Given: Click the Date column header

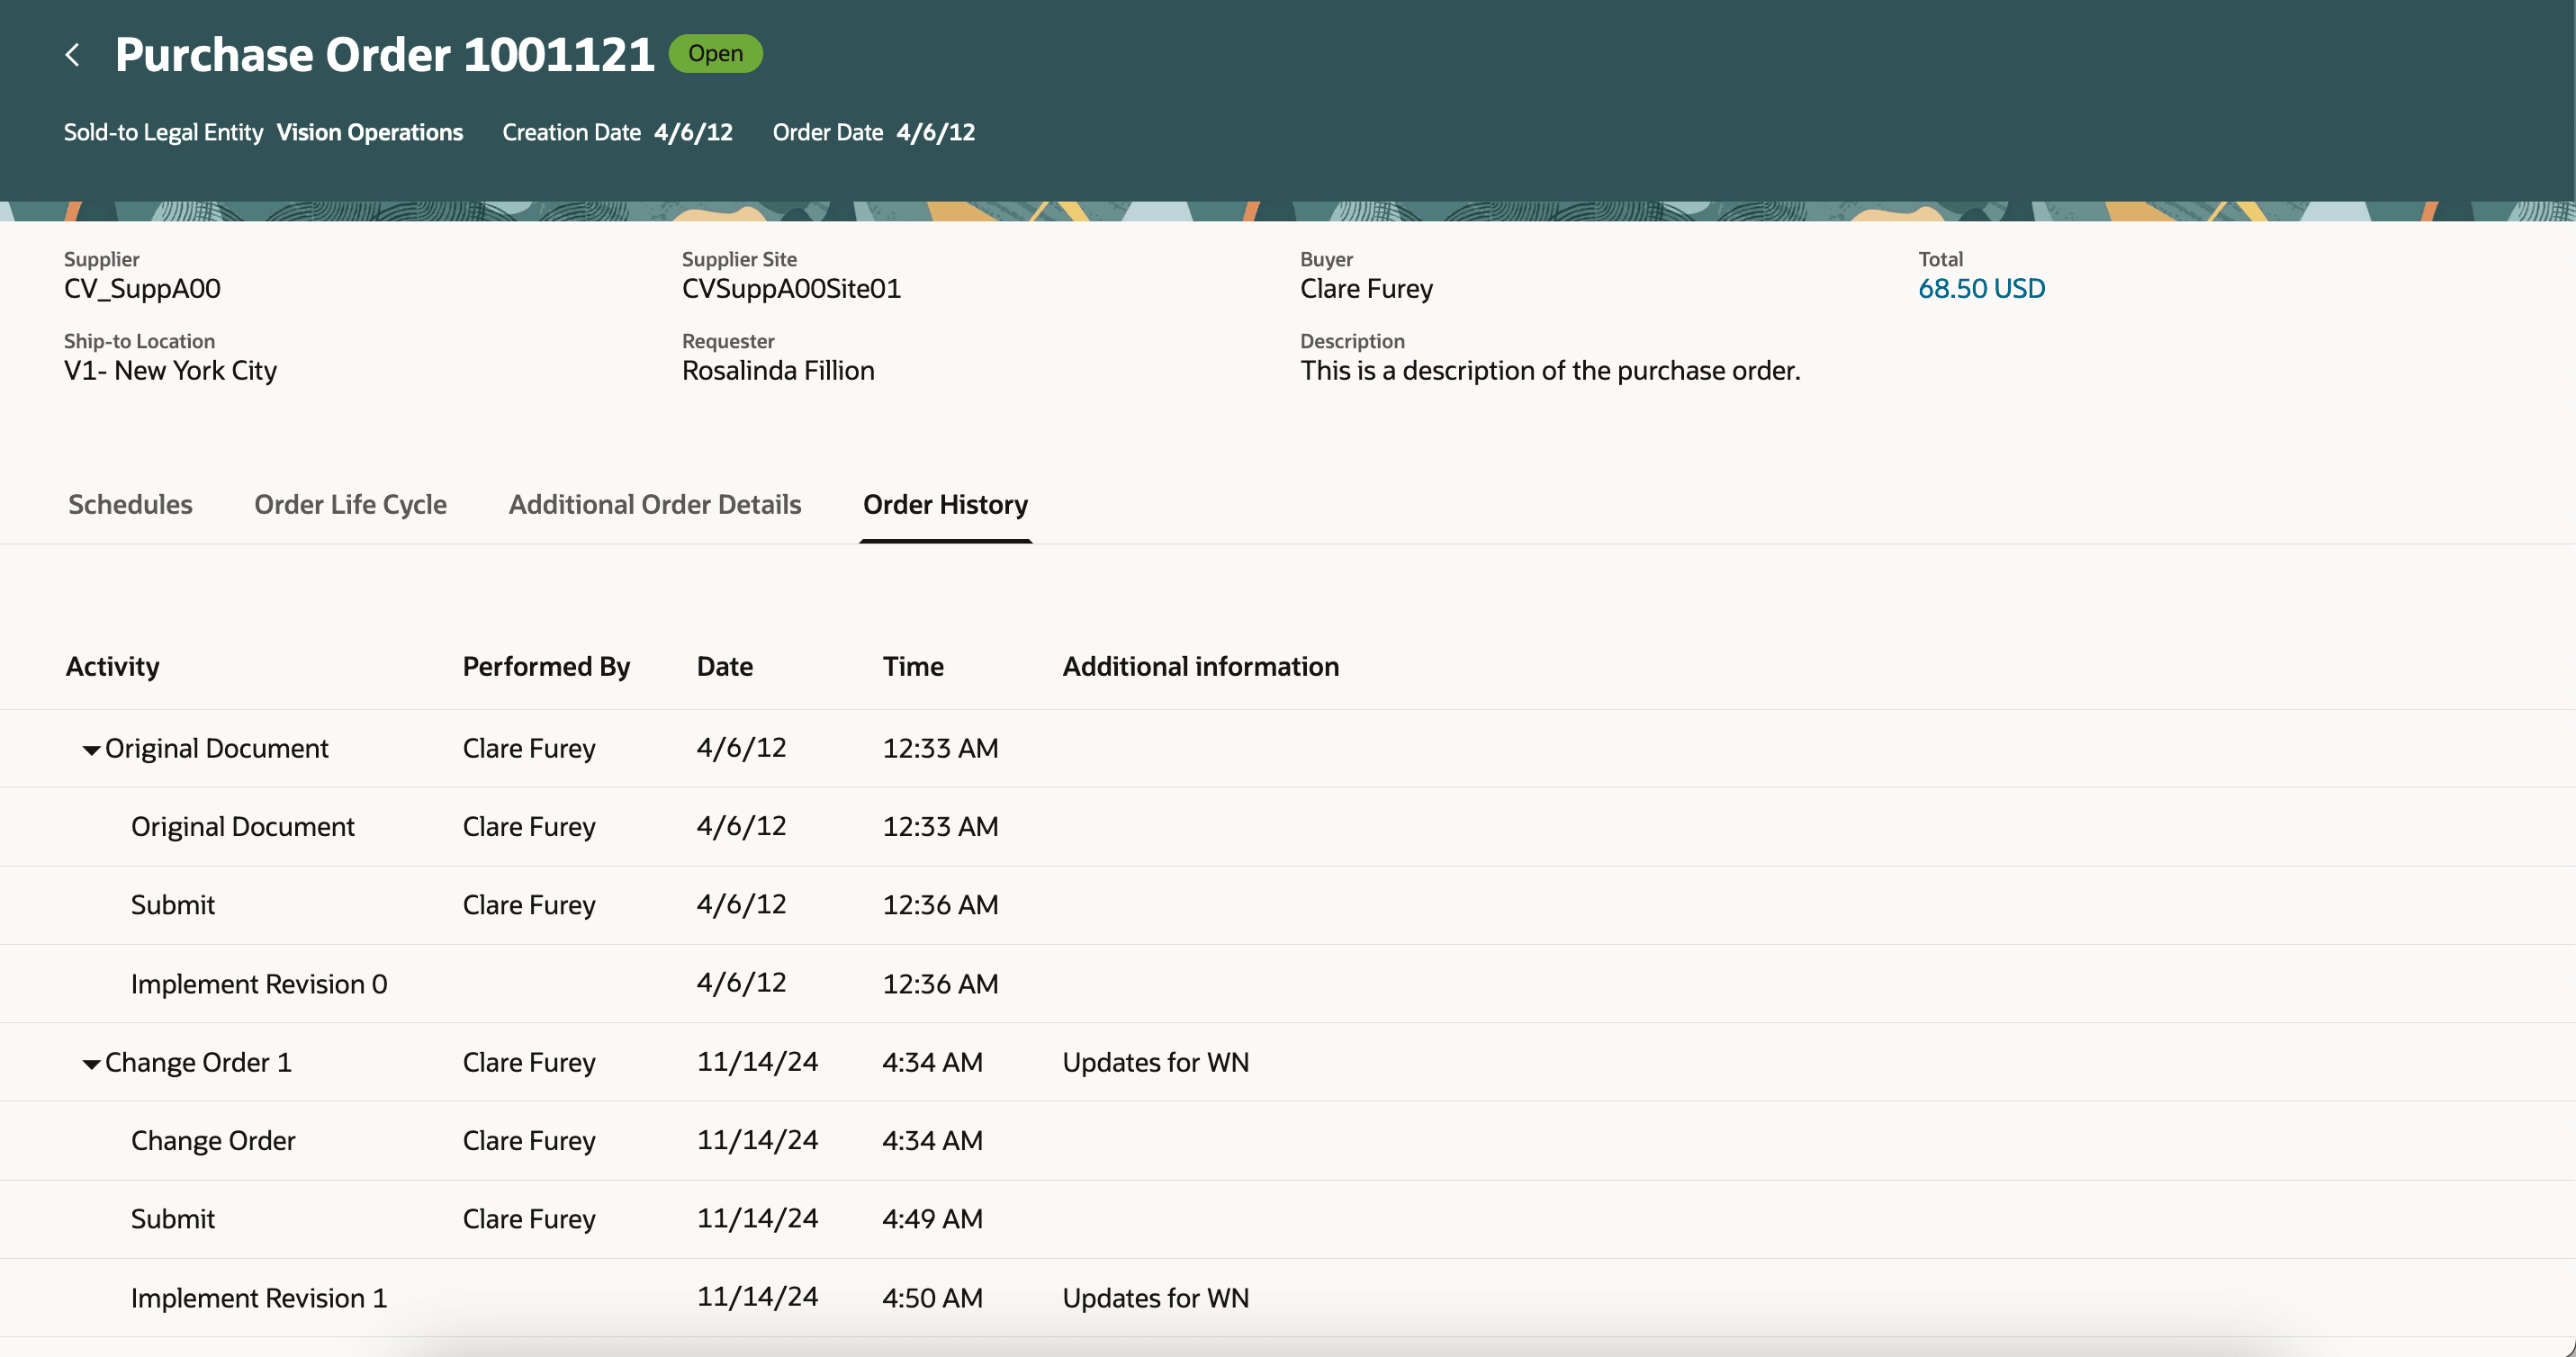Looking at the screenshot, I should [x=724, y=666].
